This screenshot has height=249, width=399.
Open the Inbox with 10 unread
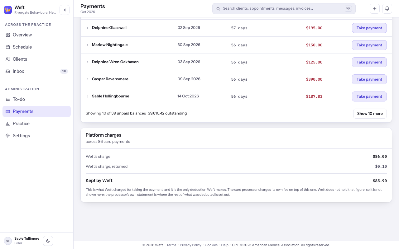[36, 71]
